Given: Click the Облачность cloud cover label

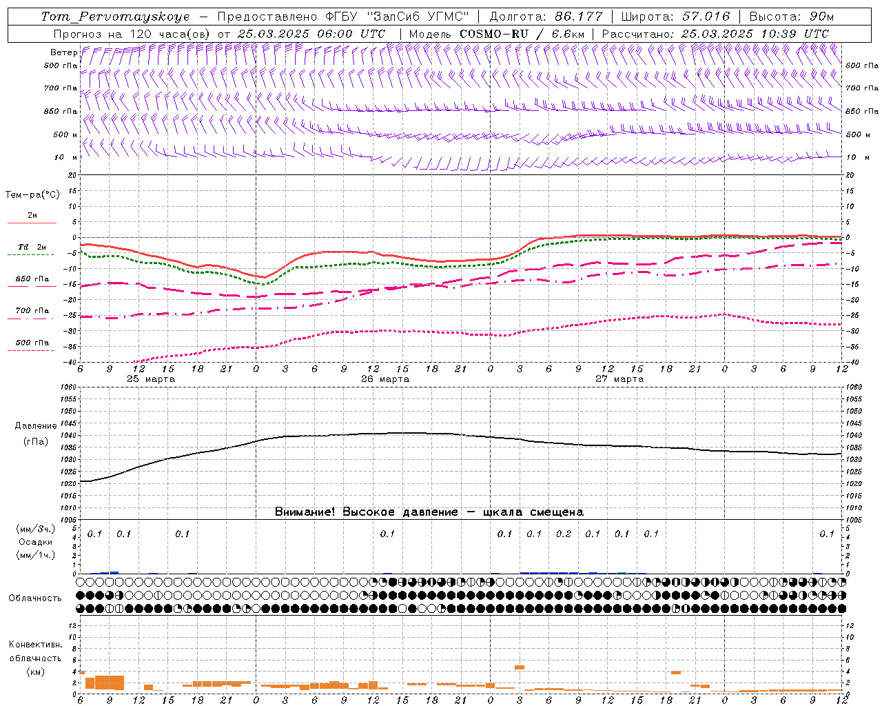Looking at the screenshot, I should (34, 598).
